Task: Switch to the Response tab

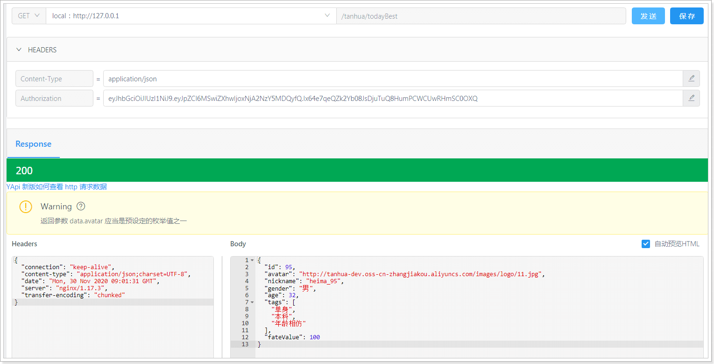Action: 34,144
